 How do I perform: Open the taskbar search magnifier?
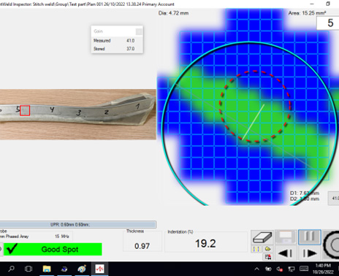[x=11, y=269]
